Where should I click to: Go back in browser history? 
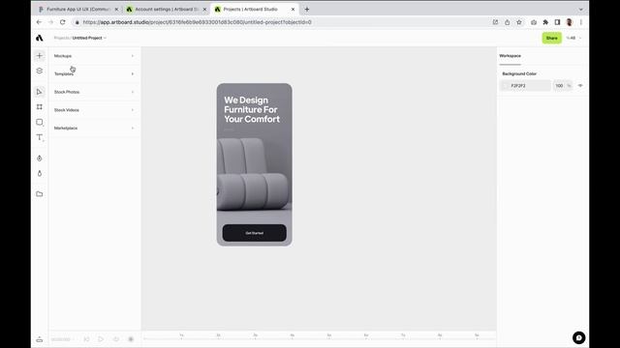coord(39,22)
